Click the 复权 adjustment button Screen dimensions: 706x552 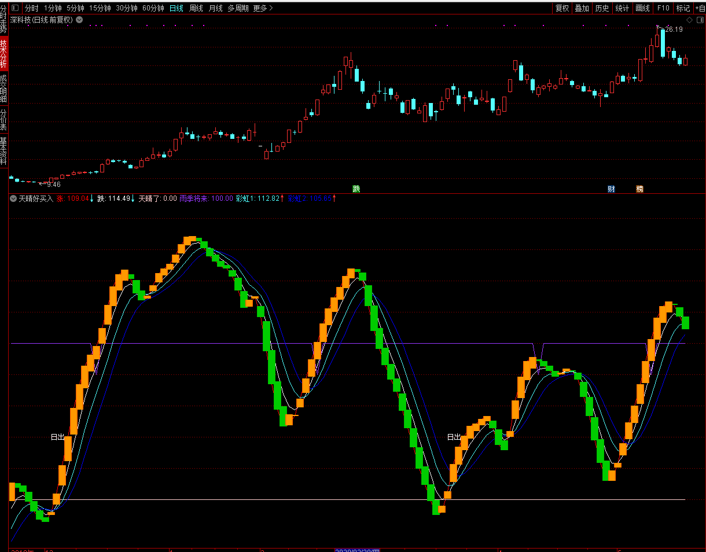(562, 8)
